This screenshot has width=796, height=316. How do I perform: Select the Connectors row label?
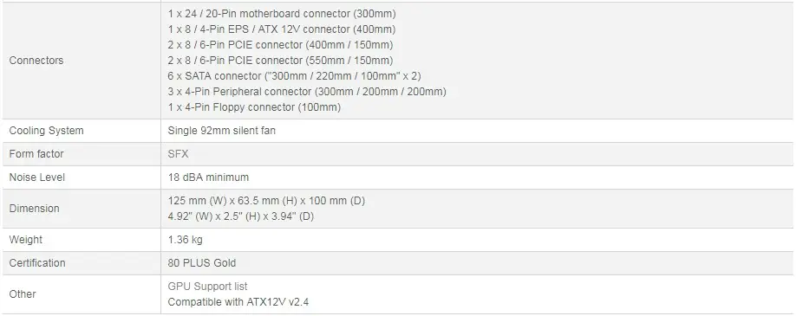pyautogui.click(x=36, y=61)
